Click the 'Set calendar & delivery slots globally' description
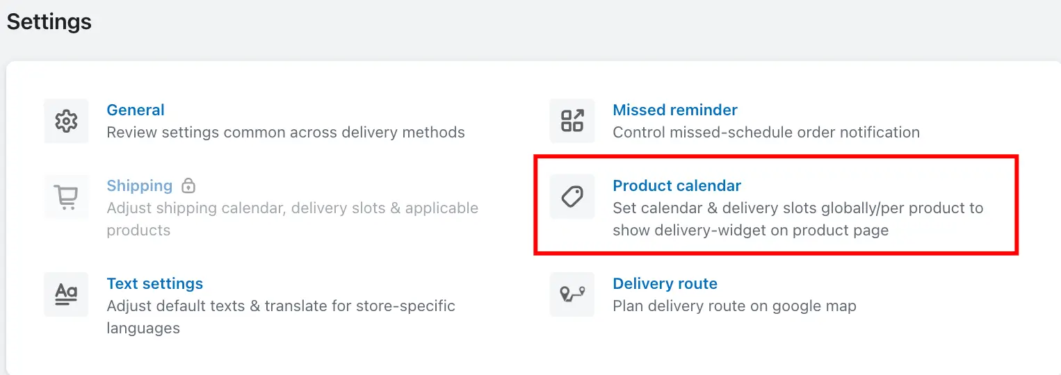This screenshot has height=375, width=1061. click(798, 219)
